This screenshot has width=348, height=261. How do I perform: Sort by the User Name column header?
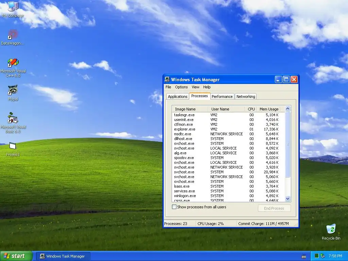click(x=226, y=109)
